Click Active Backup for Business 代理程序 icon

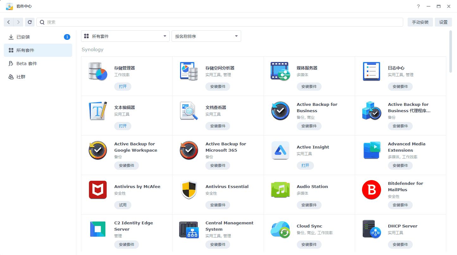[x=372, y=111]
